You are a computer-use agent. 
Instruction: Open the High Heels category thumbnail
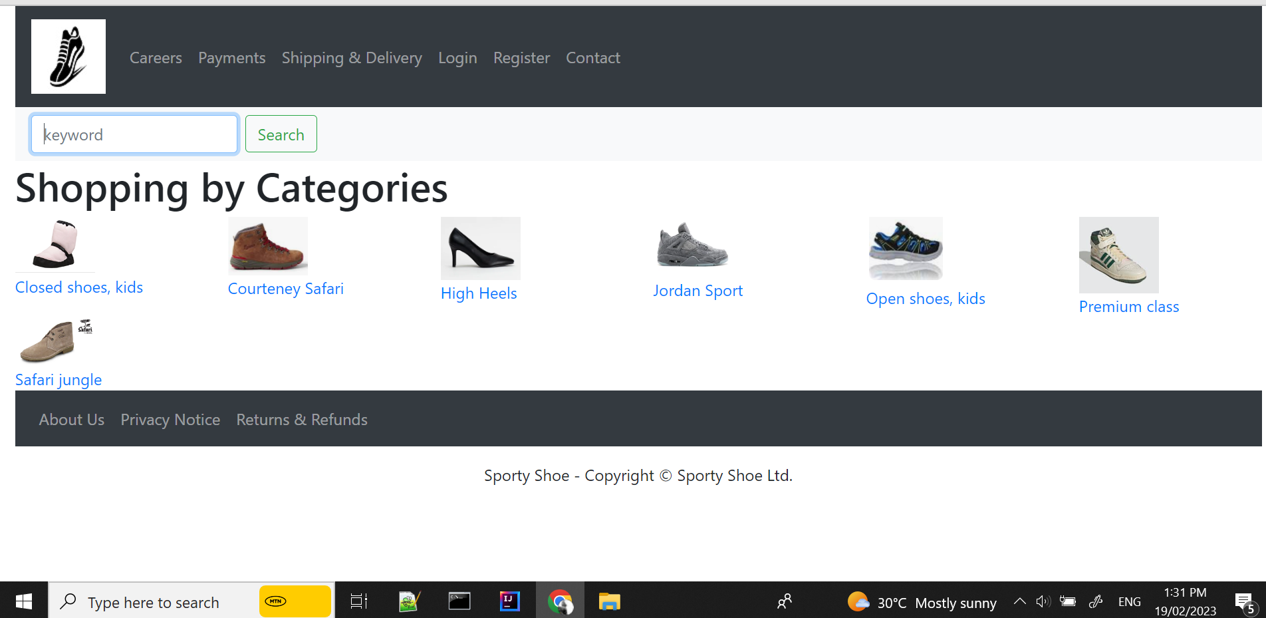pyautogui.click(x=480, y=248)
